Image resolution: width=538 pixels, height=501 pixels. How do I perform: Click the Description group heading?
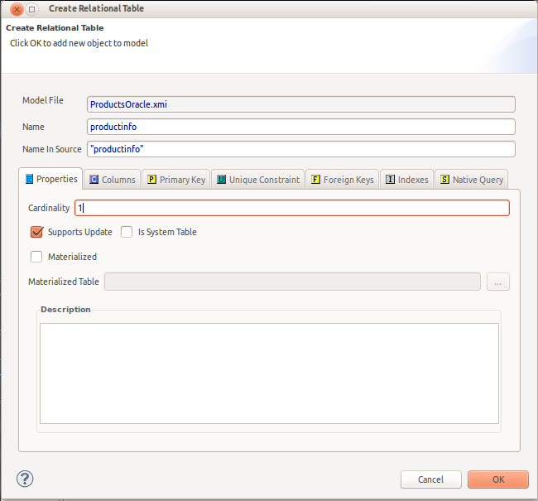click(x=65, y=310)
